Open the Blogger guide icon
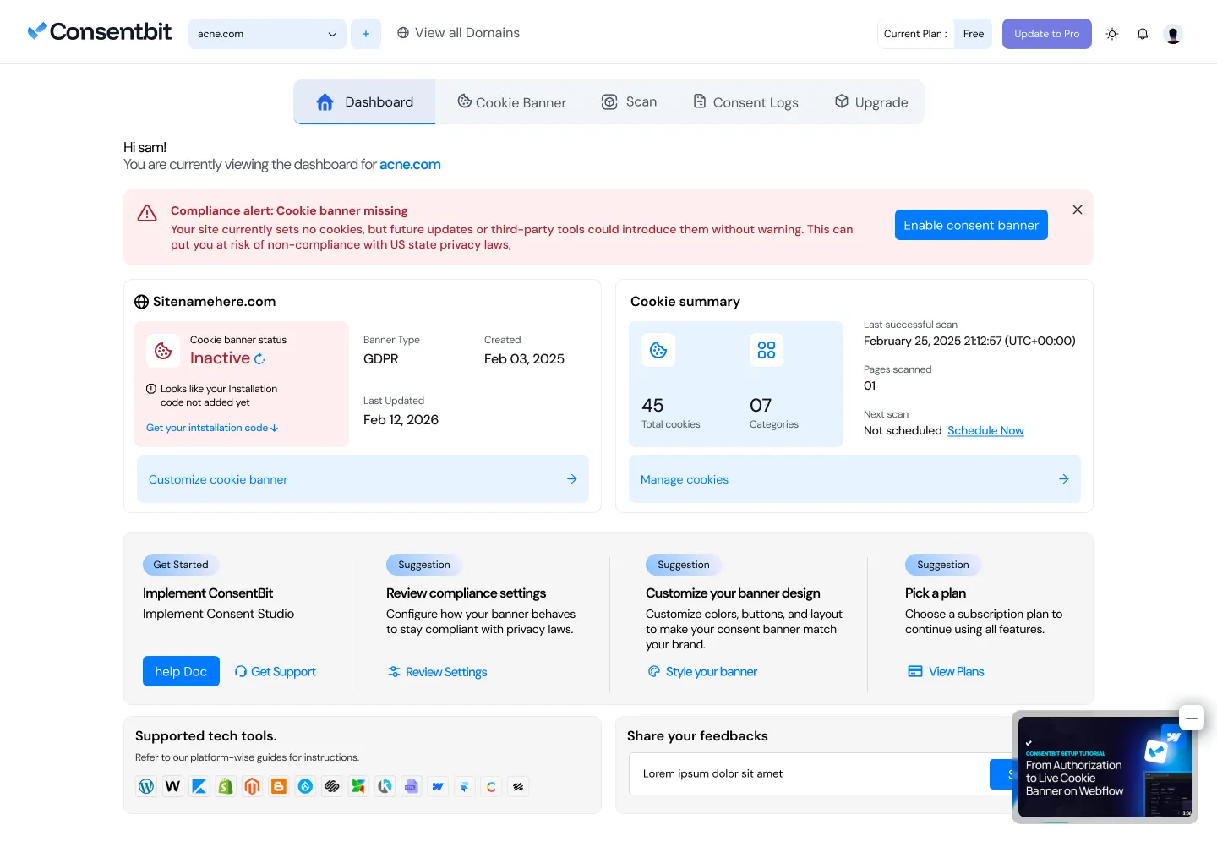This screenshot has height=847, width=1217. pos(279,786)
